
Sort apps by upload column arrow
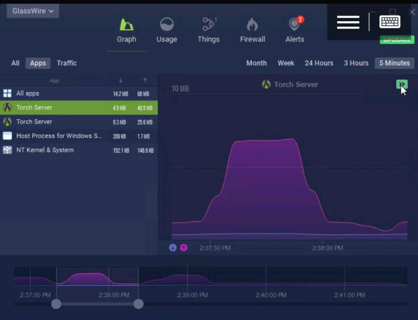point(145,81)
